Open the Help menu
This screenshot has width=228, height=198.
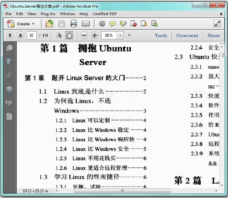click(84, 14)
